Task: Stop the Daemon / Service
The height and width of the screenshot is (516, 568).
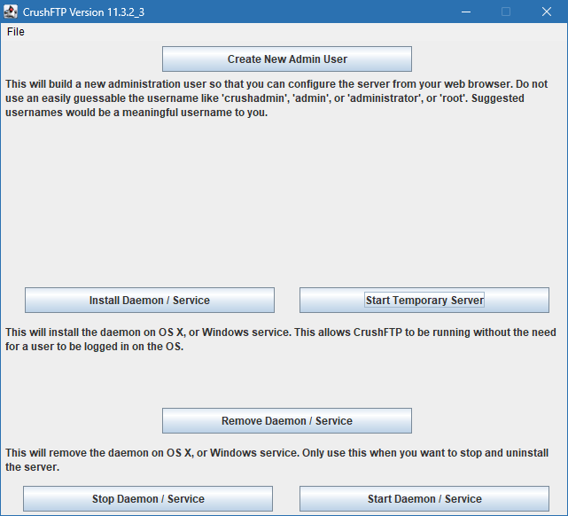Action: click(148, 498)
